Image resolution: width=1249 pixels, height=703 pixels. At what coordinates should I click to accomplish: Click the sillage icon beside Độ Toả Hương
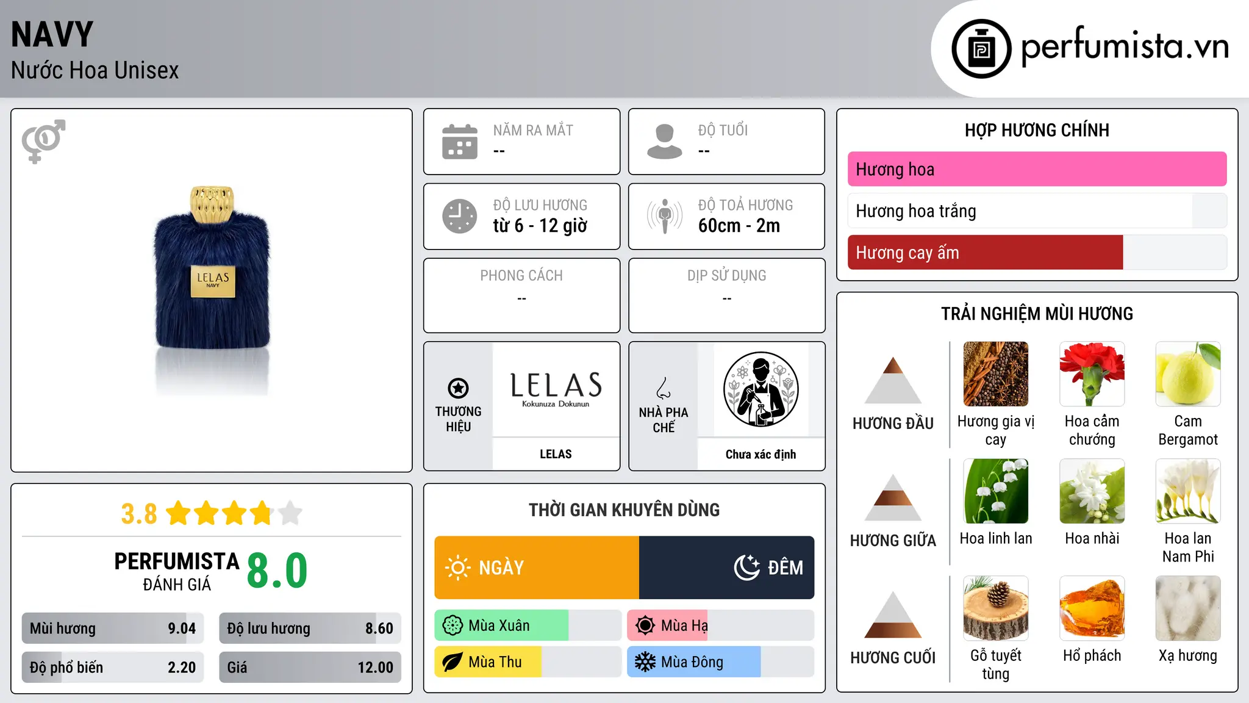665,216
